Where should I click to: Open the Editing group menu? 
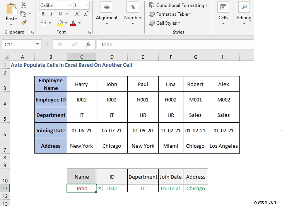(244, 14)
